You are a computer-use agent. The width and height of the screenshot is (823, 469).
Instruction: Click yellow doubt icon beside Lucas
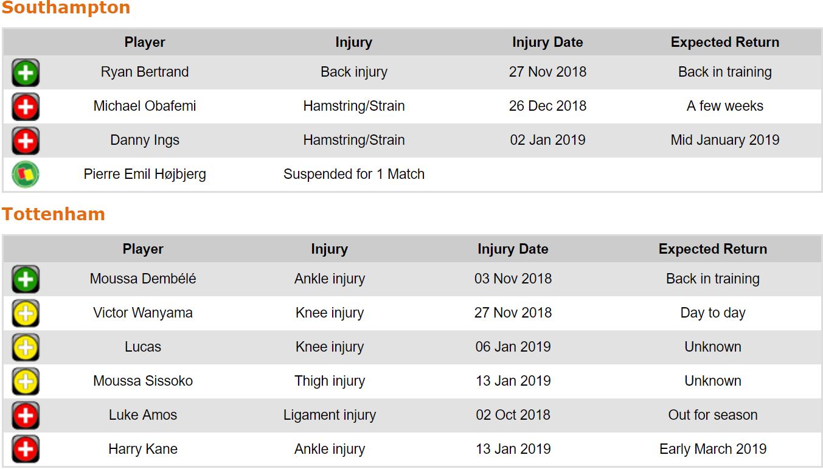(x=26, y=348)
